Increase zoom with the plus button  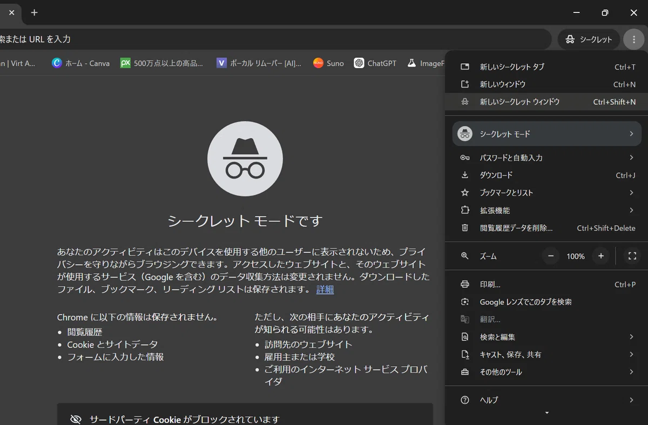click(601, 256)
